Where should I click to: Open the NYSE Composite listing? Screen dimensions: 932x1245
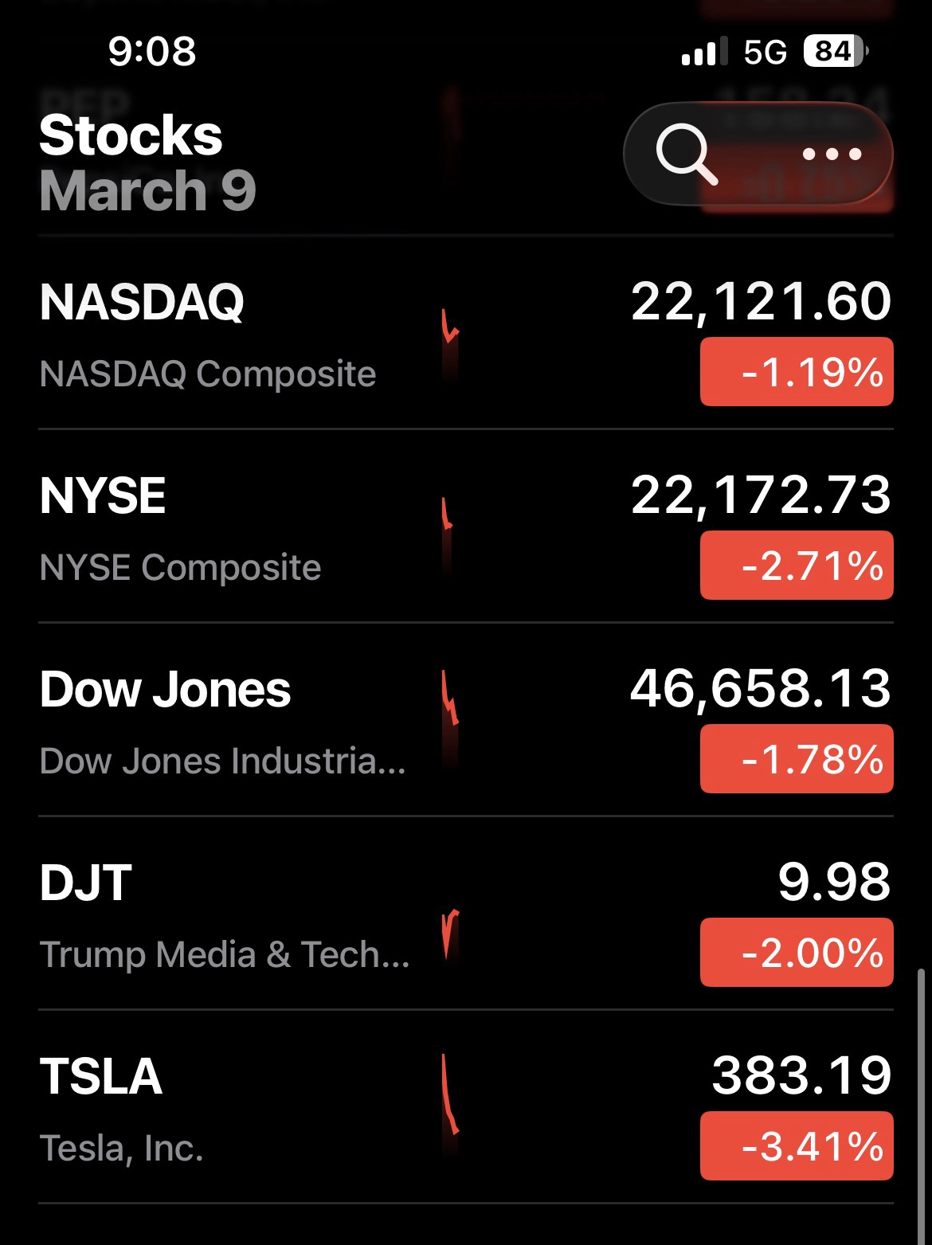[180, 528]
